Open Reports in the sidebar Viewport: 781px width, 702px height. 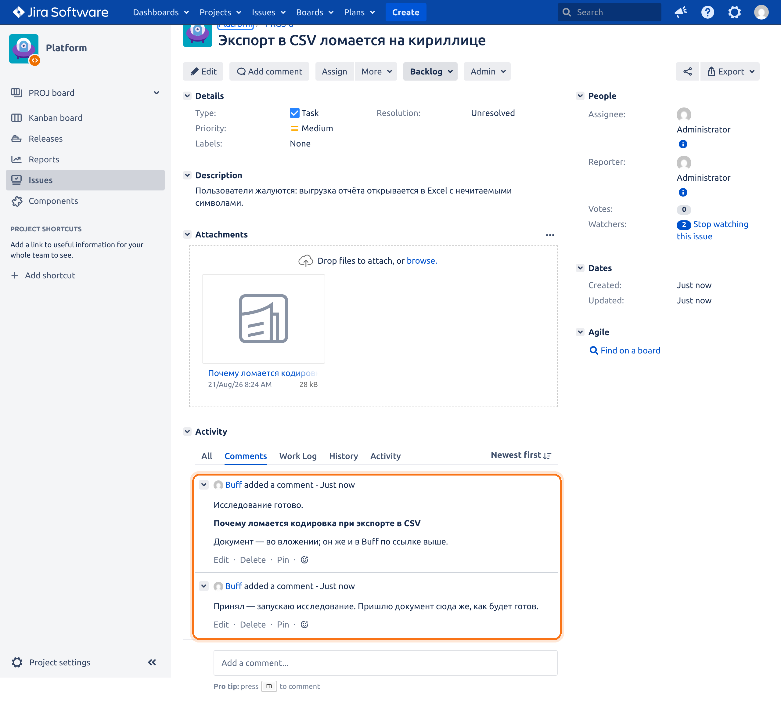[85, 159]
